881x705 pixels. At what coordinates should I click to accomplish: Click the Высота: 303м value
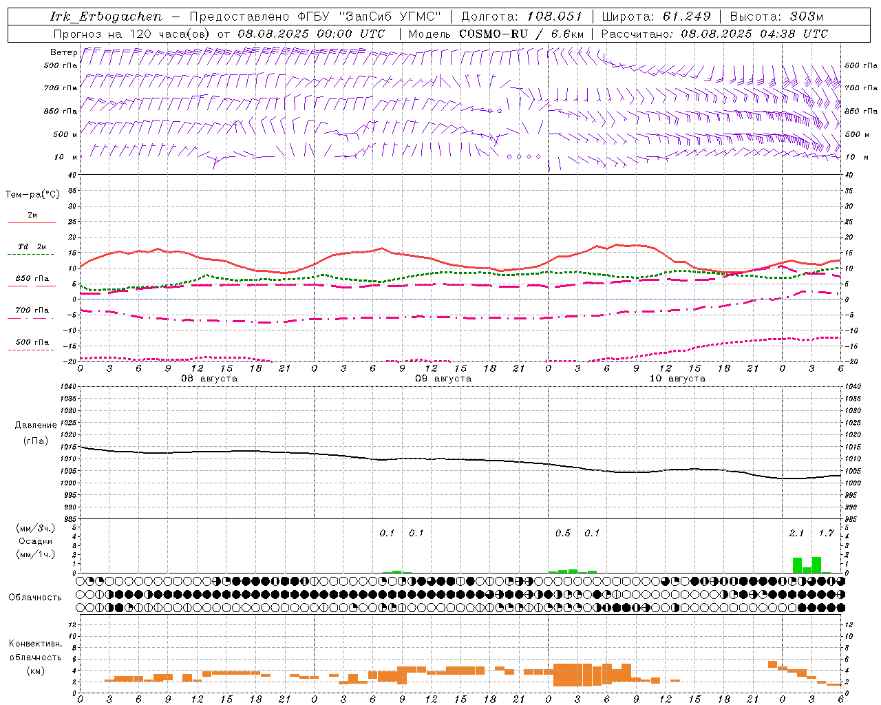pyautogui.click(x=776, y=17)
